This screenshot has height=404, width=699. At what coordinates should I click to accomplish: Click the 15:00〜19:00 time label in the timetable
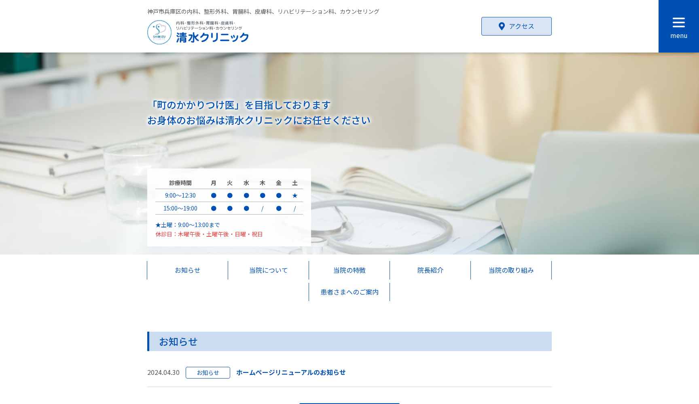(x=180, y=208)
